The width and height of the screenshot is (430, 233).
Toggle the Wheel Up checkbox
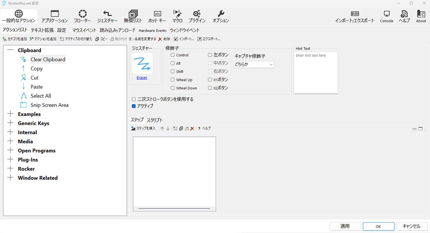coord(173,80)
